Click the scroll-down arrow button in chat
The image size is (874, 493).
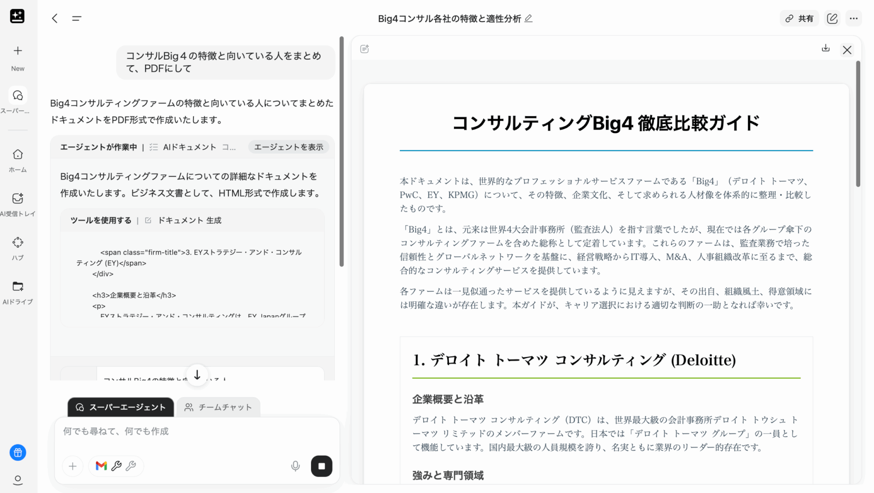tap(197, 375)
